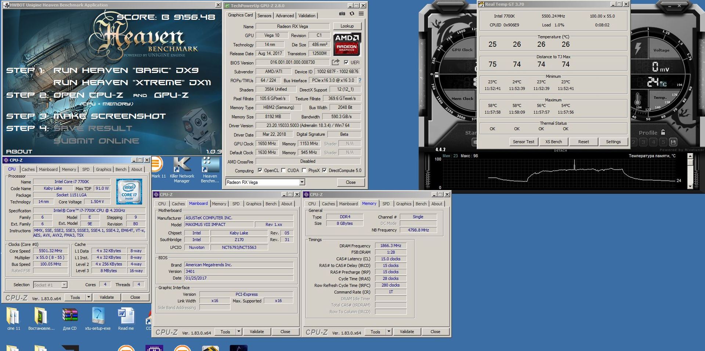This screenshot has height=351, width=705.
Task: Open Graphics tab in CPU-Z Memory window
Action: [x=404, y=204]
